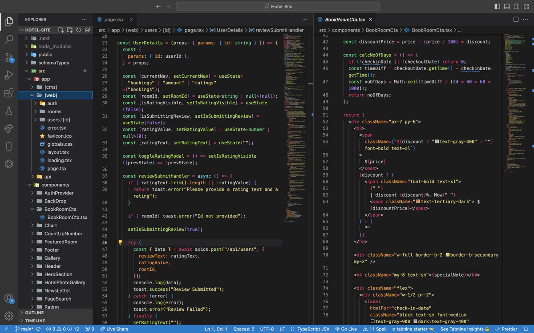Start Live Share from status bar

[114, 329]
